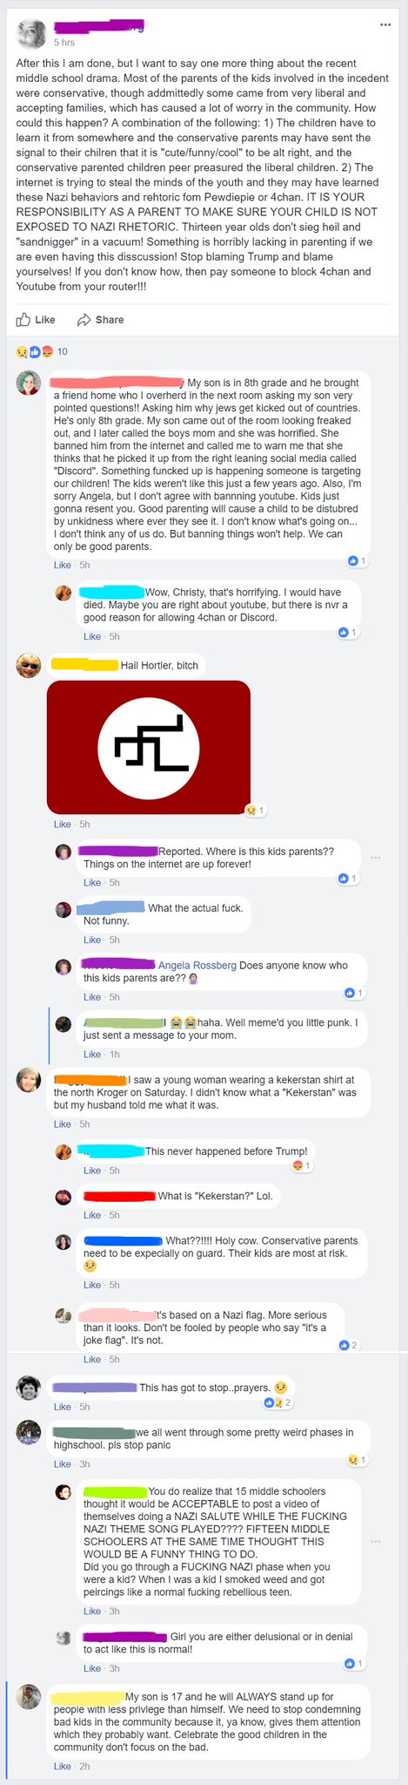The height and width of the screenshot is (1785, 408).
Task: Open three-dot options beside the NAZI SALUTE reply
Action: (376, 1541)
